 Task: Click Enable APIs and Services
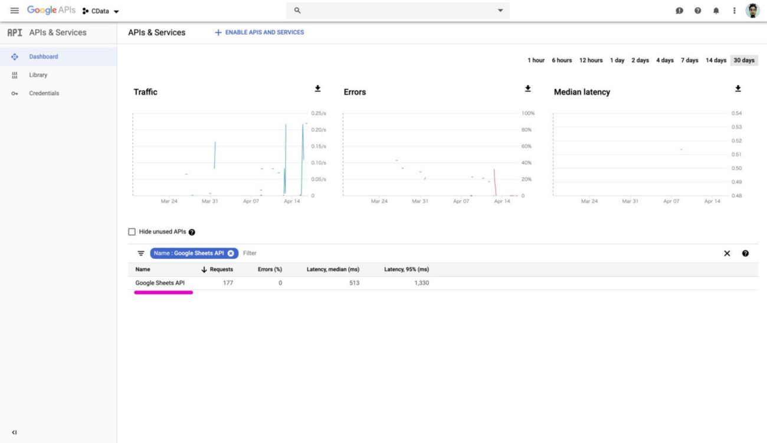259,32
